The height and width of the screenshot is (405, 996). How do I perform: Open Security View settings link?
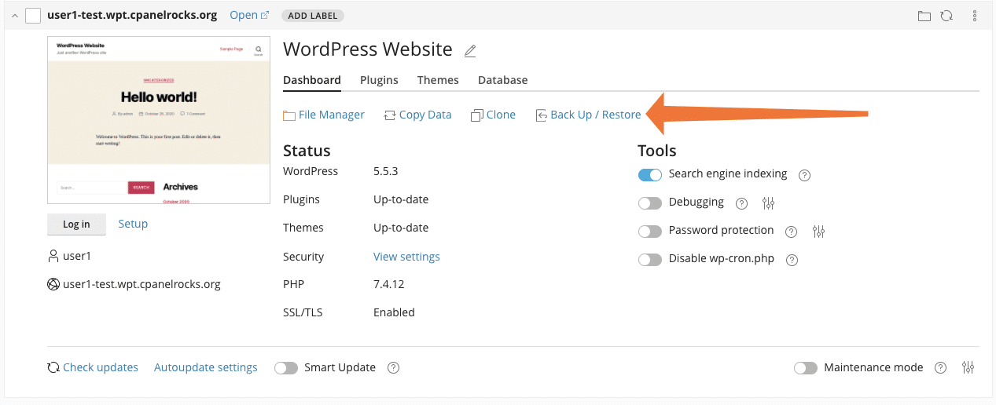click(406, 257)
